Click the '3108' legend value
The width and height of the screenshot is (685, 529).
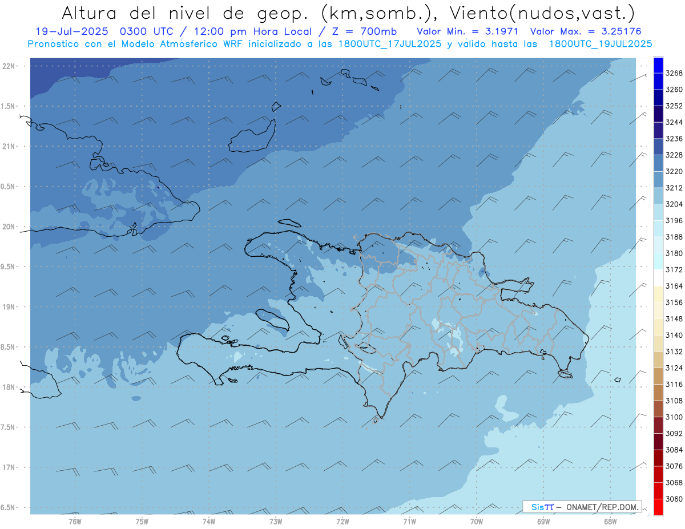click(674, 401)
